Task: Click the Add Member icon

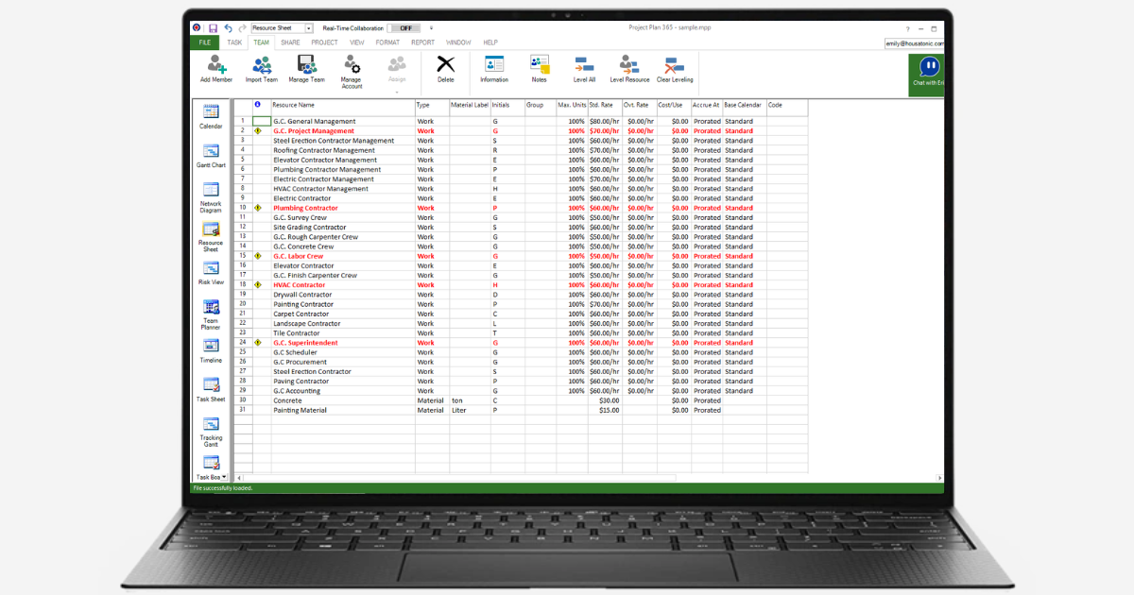Action: point(216,64)
